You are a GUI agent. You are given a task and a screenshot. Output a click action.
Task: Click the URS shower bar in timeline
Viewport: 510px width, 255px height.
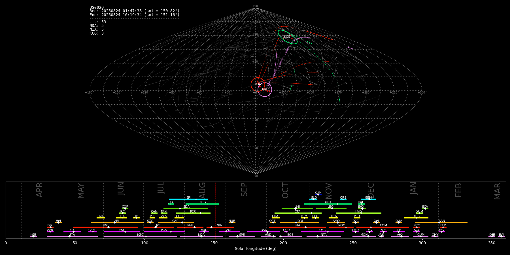[x=381, y=236]
